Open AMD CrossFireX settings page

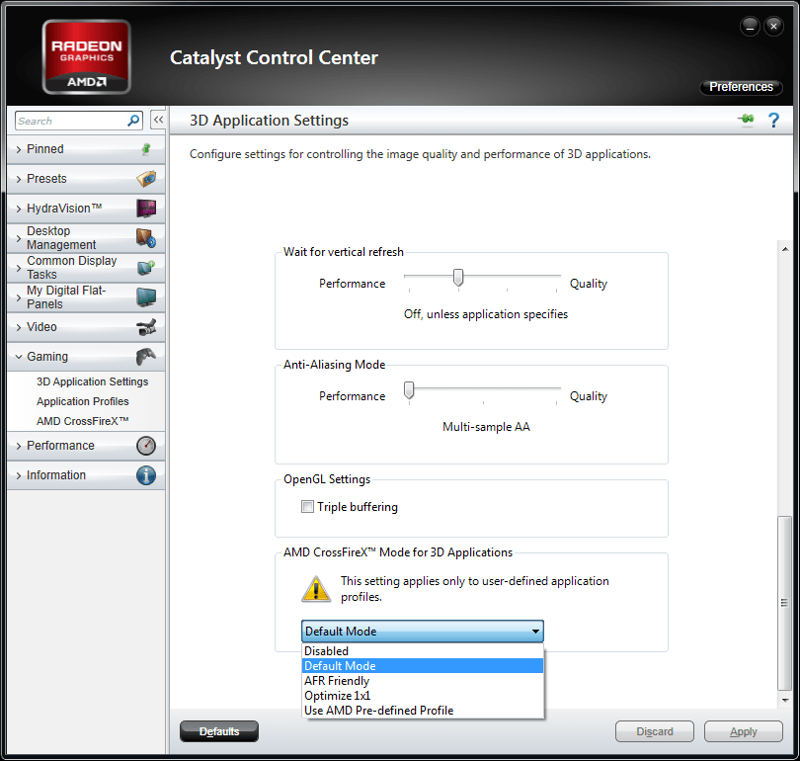tap(81, 421)
